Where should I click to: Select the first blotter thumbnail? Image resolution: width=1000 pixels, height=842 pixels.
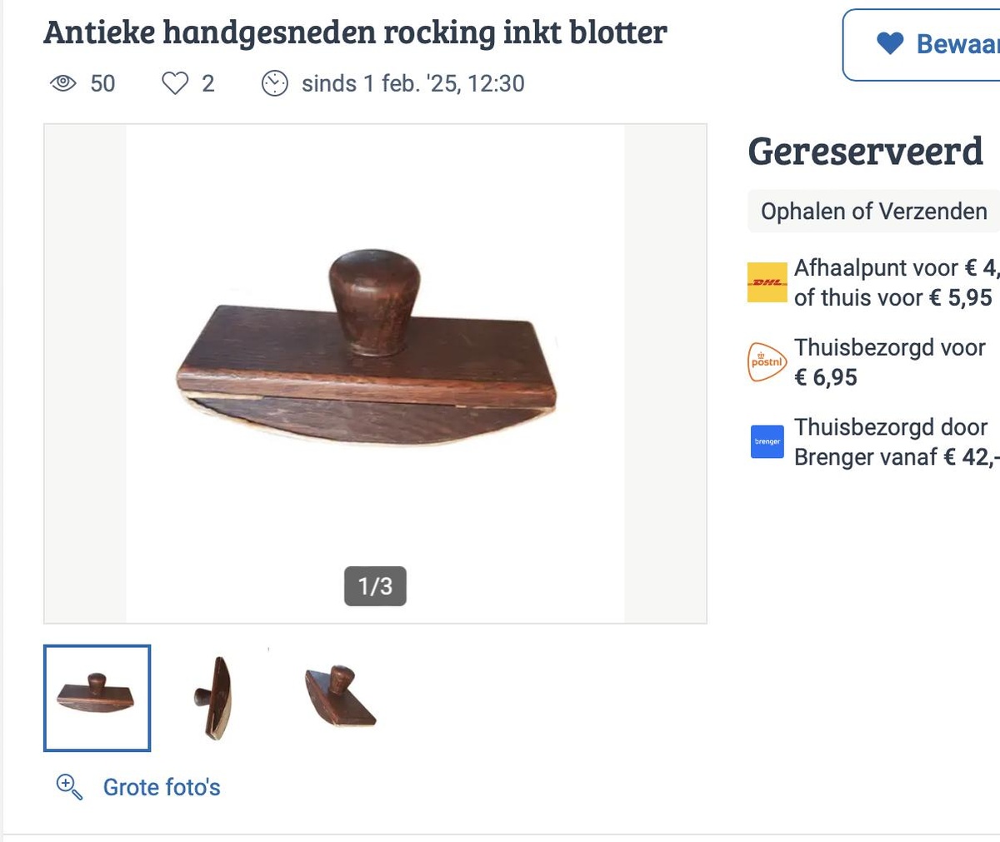pos(97,698)
